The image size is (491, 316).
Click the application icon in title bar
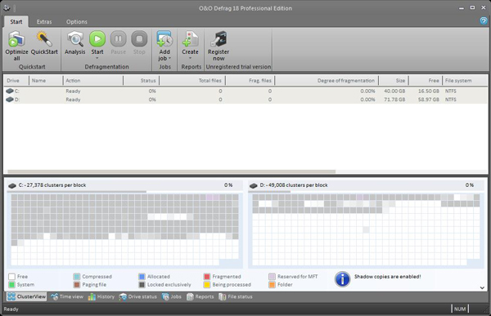coord(7,8)
